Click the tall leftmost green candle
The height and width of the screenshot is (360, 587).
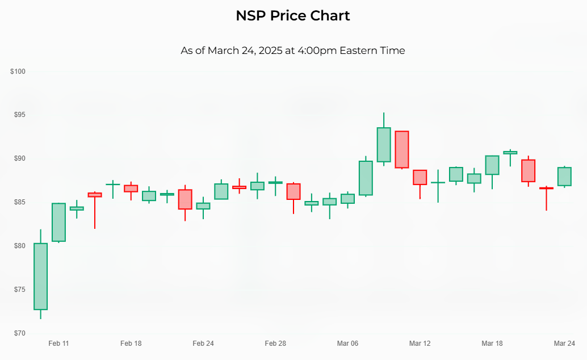[40, 277]
